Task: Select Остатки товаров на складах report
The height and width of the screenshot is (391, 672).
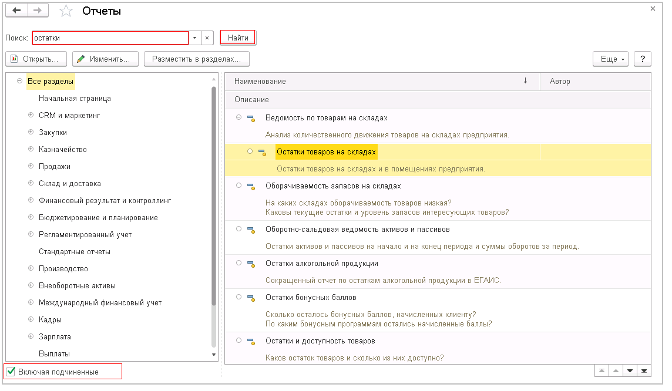Action: tap(326, 152)
